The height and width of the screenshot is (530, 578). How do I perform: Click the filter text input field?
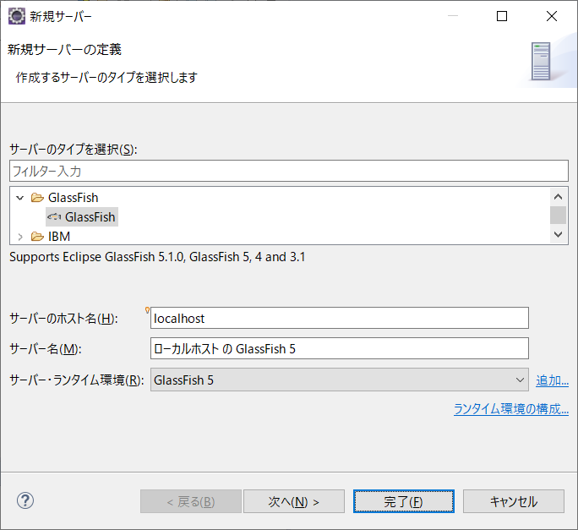(289, 171)
